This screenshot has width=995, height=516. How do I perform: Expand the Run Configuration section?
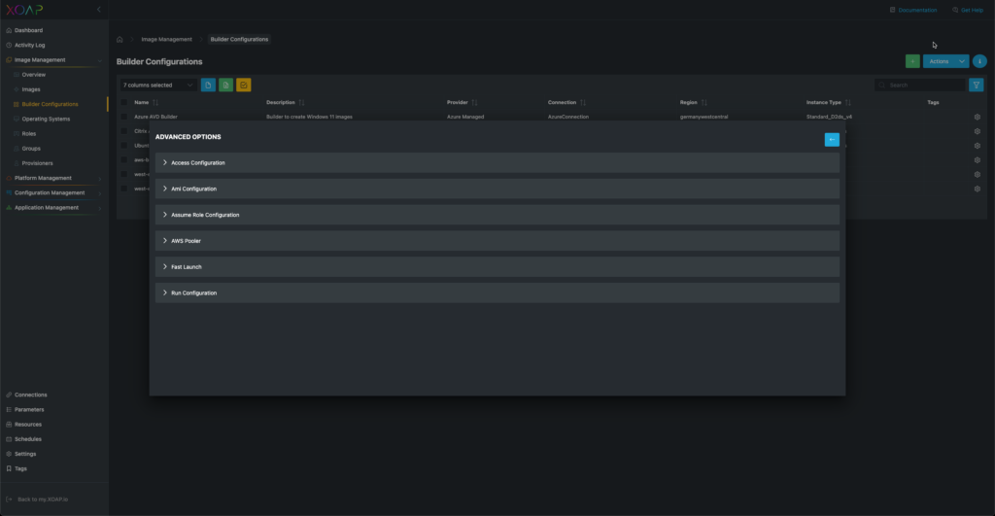coord(497,292)
